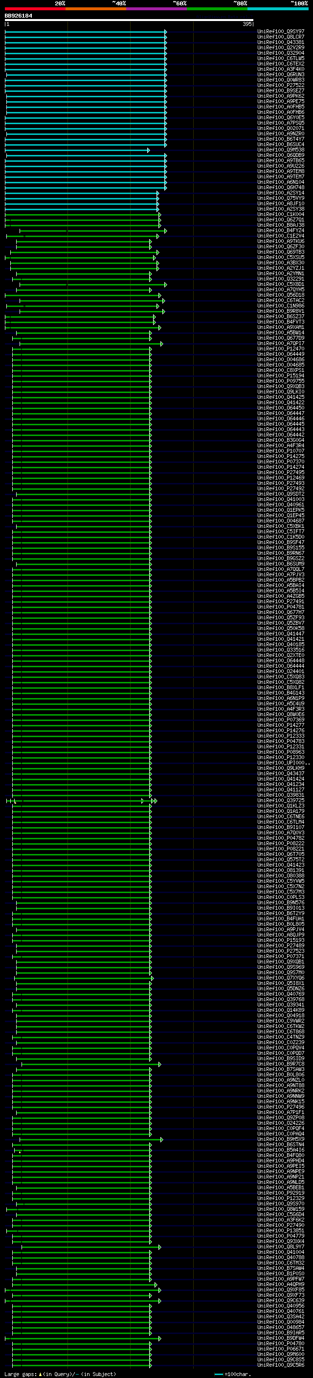Select the UniRef100_P08963 label
Screen dimensions: 313x1378
click(x=281, y=752)
